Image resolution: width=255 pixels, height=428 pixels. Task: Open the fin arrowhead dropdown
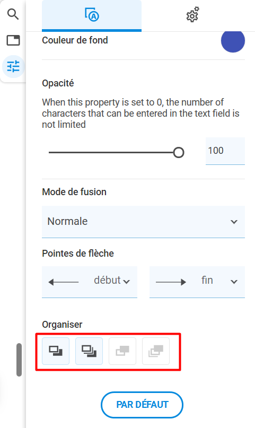[197, 282]
